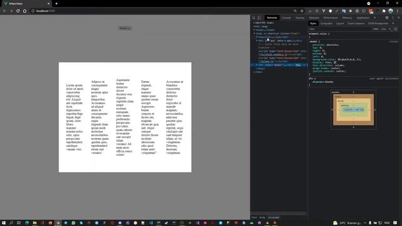Open a new browser tab
The height and width of the screenshot is (226, 402).
click(57, 4)
